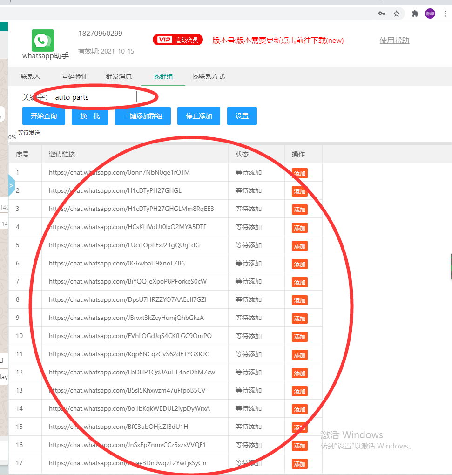Click the 添加 button in row 10
452x475 pixels.
click(x=300, y=337)
